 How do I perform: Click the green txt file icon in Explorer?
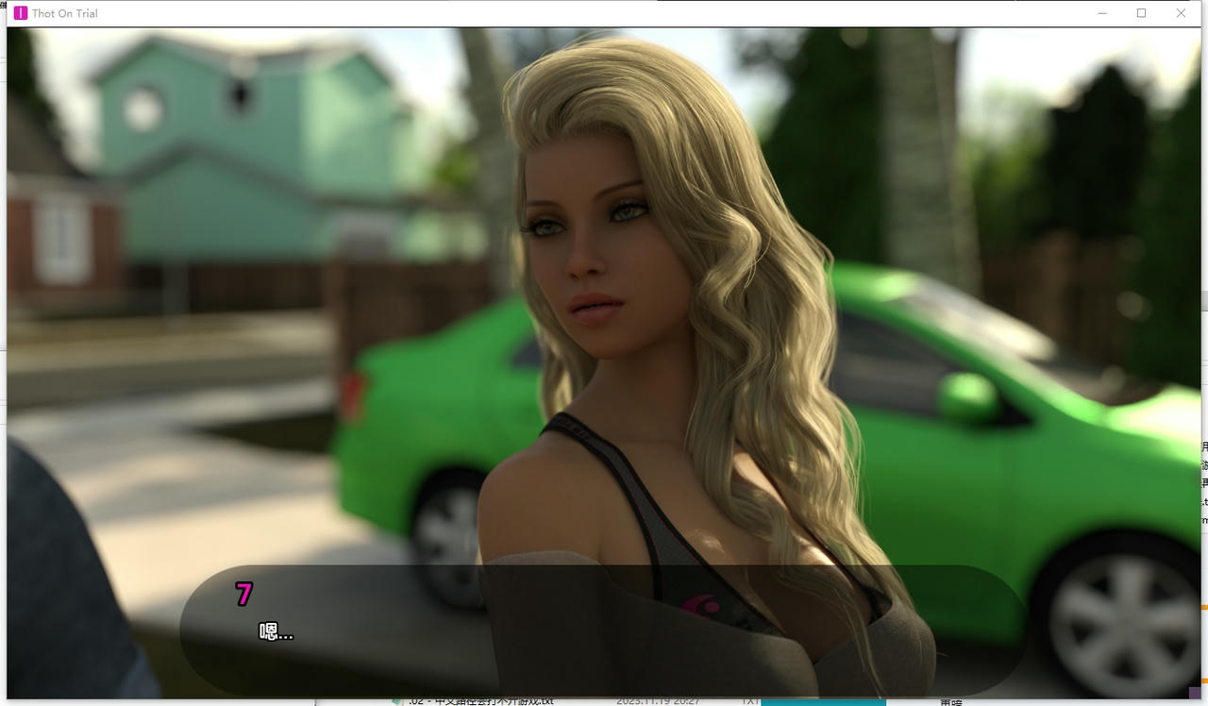coord(396,700)
